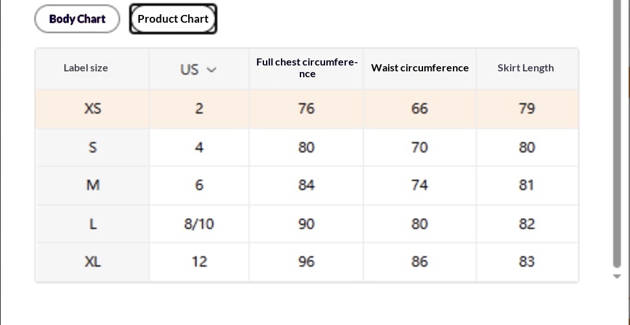Click XL chest circumference value 96
This screenshot has height=325, width=630.
[x=306, y=262]
